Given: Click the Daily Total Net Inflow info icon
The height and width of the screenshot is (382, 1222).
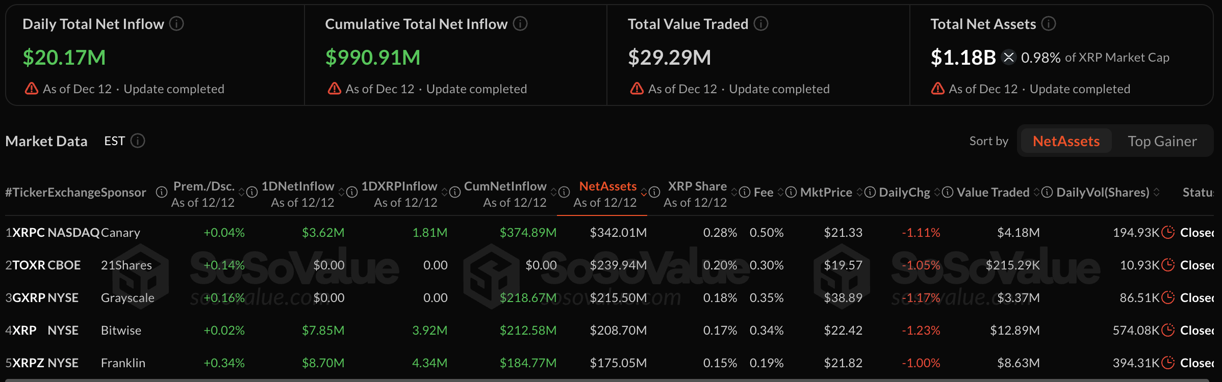Looking at the screenshot, I should [x=176, y=23].
